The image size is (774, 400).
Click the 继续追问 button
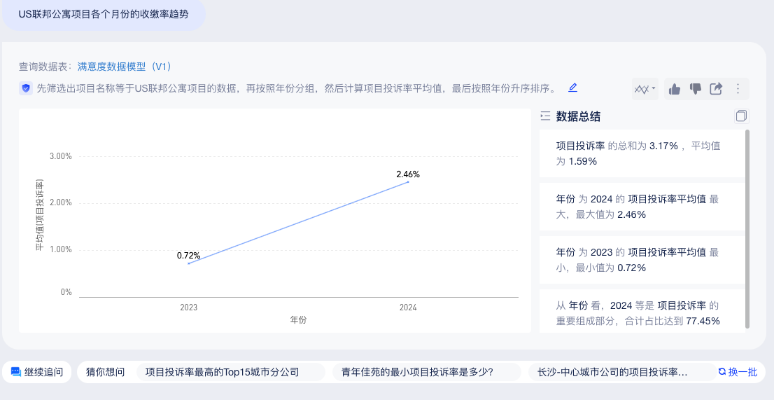pos(37,372)
